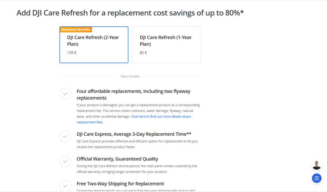
Task: Open the replacement fees details link
Action: pyautogui.click(x=134, y=119)
